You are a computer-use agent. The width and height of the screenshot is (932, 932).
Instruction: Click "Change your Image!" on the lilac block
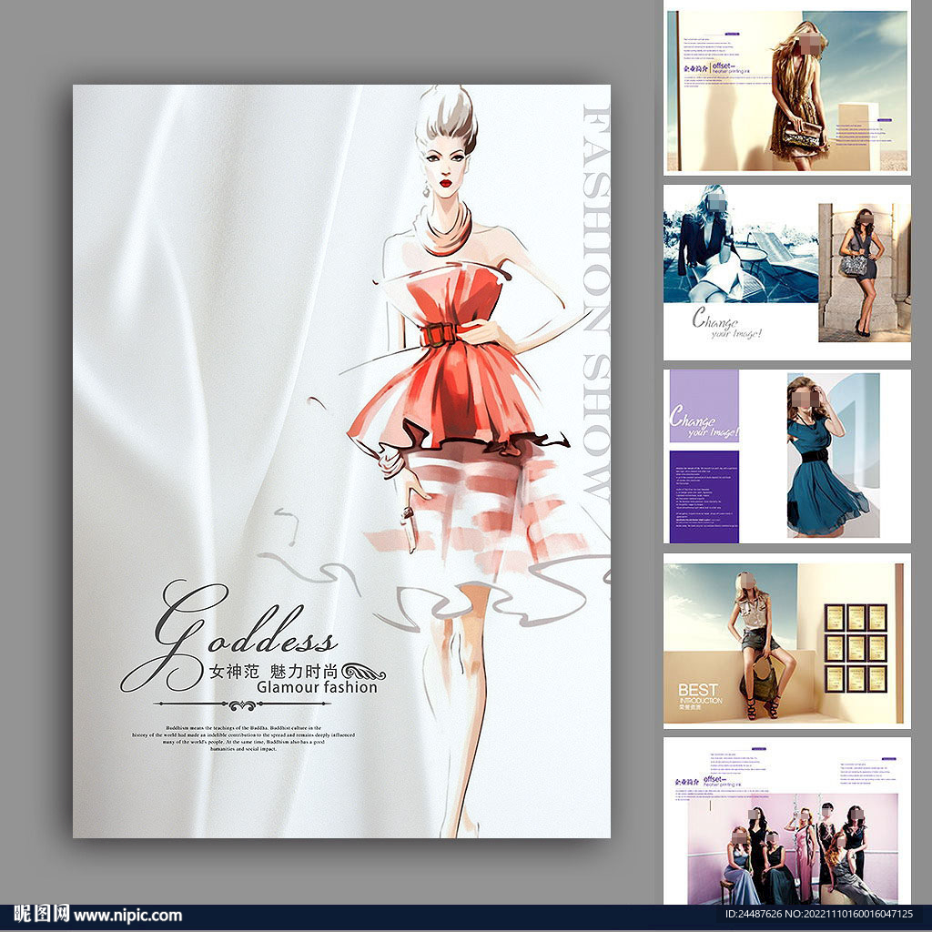point(704,420)
